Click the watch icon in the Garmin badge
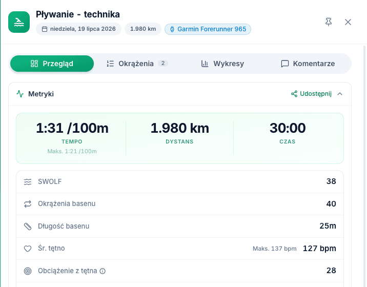 pyautogui.click(x=172, y=29)
